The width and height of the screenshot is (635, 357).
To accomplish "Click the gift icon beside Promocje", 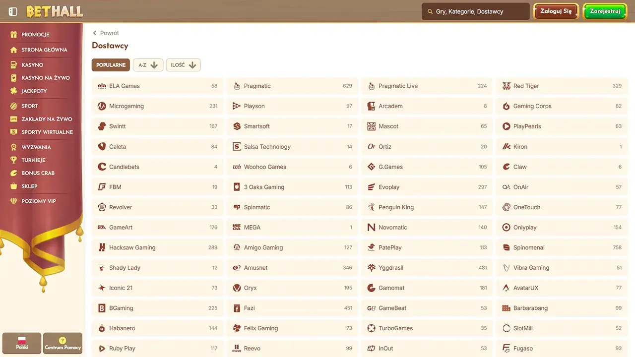I will 13,35.
